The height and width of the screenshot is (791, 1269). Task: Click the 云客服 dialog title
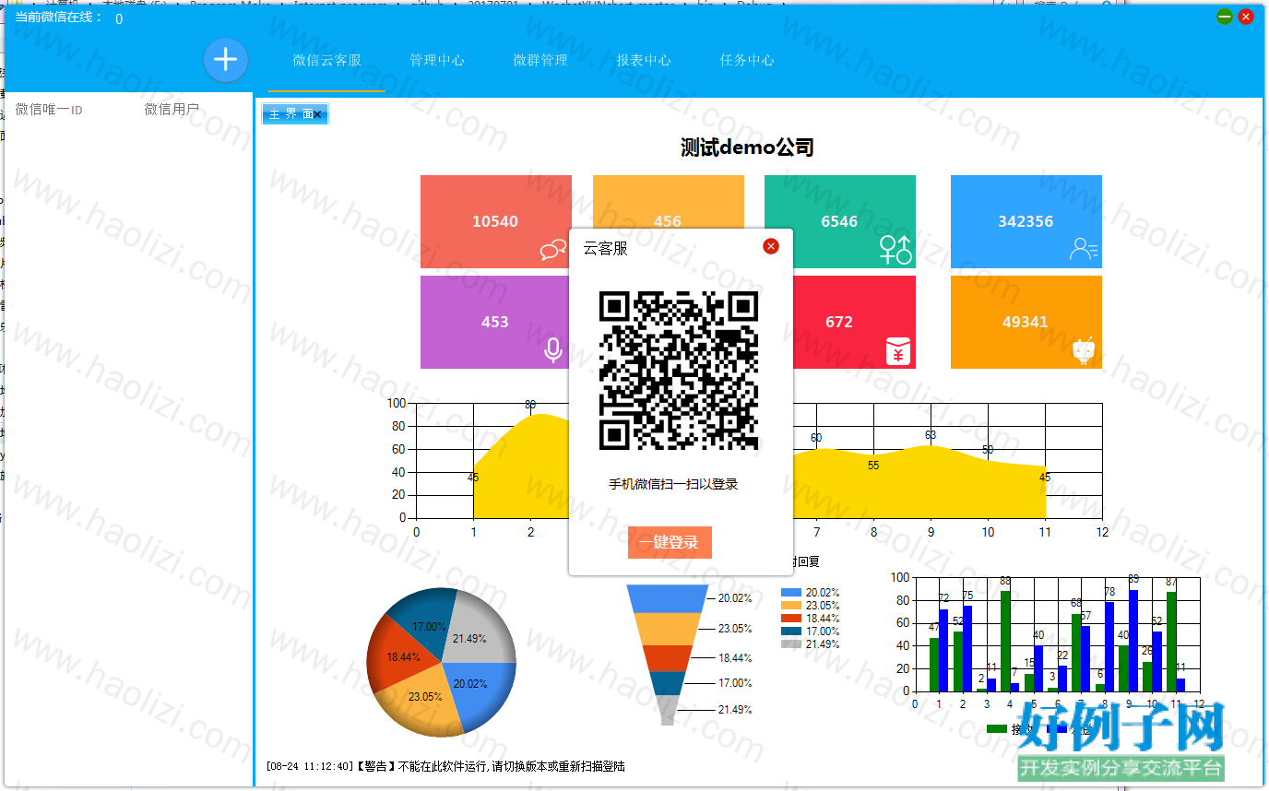(605, 248)
